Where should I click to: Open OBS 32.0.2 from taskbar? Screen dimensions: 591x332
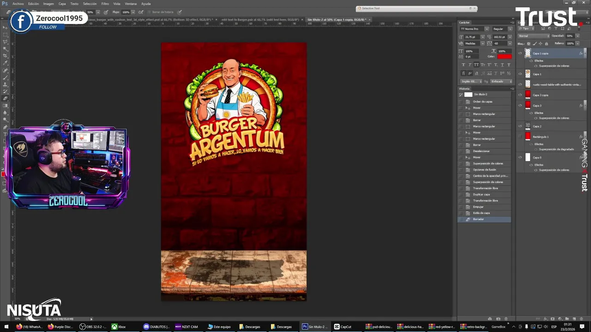tap(92, 326)
